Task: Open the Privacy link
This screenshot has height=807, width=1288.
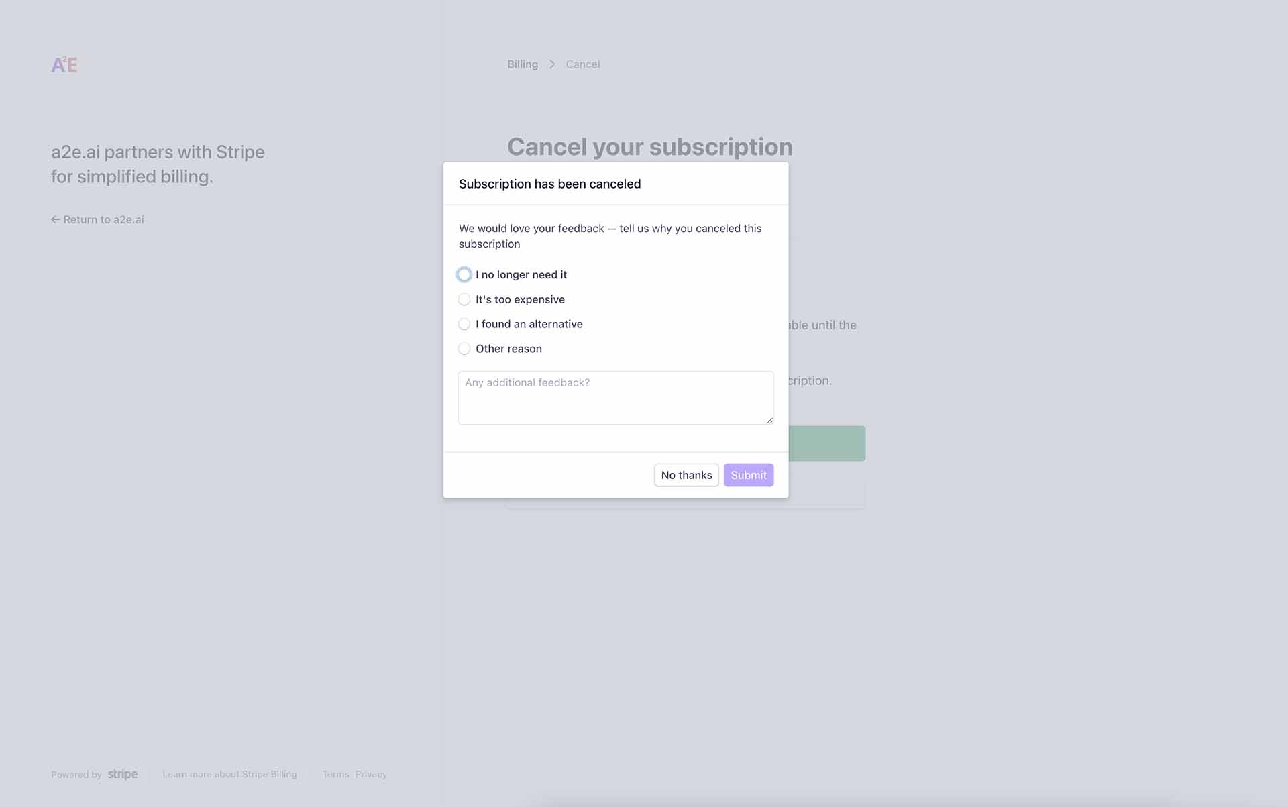Action: click(371, 774)
